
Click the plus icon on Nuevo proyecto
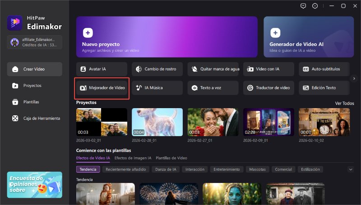click(88, 32)
